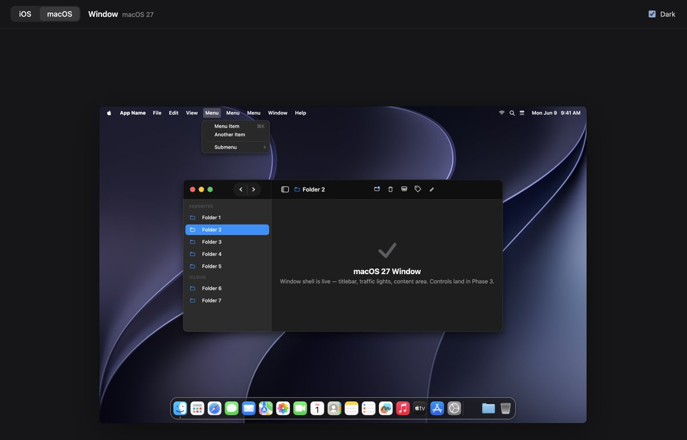Select Folder 1 in sidebar

click(x=227, y=217)
